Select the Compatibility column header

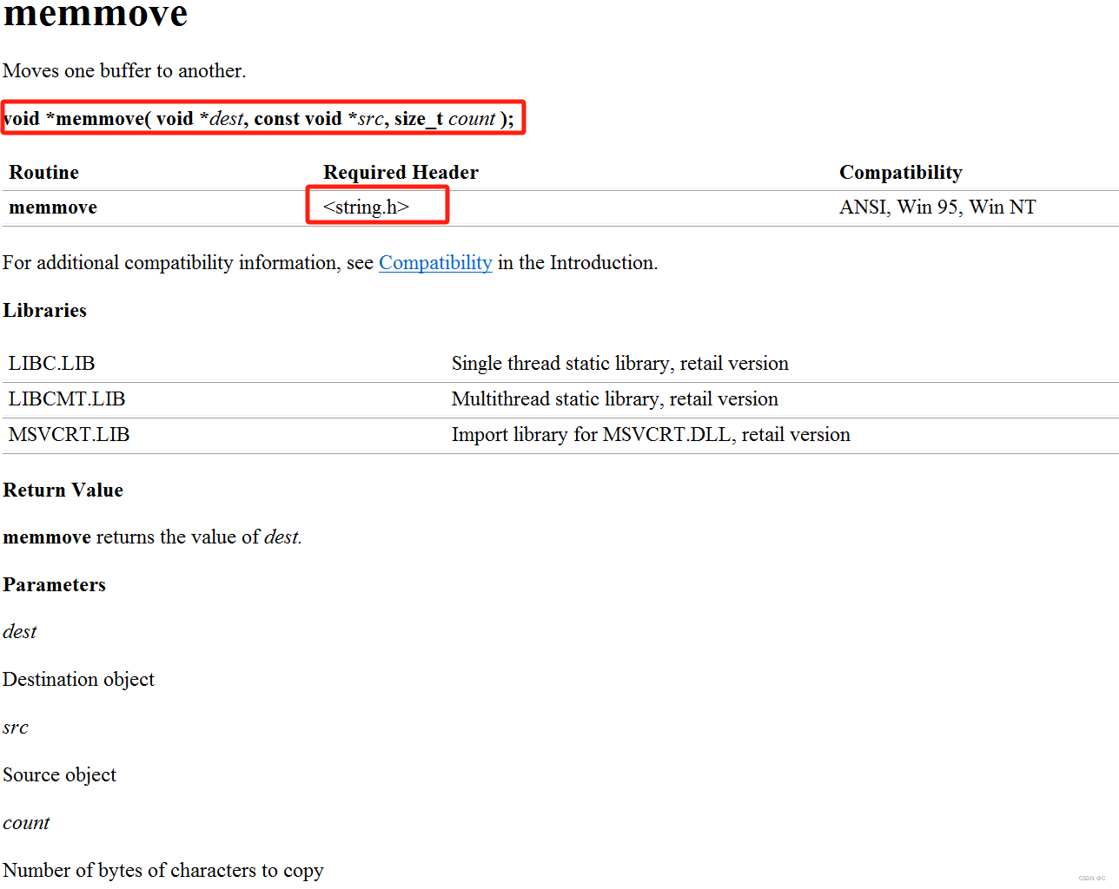tap(901, 172)
